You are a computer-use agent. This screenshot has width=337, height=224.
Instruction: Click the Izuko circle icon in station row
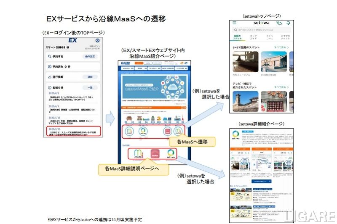[168, 131]
